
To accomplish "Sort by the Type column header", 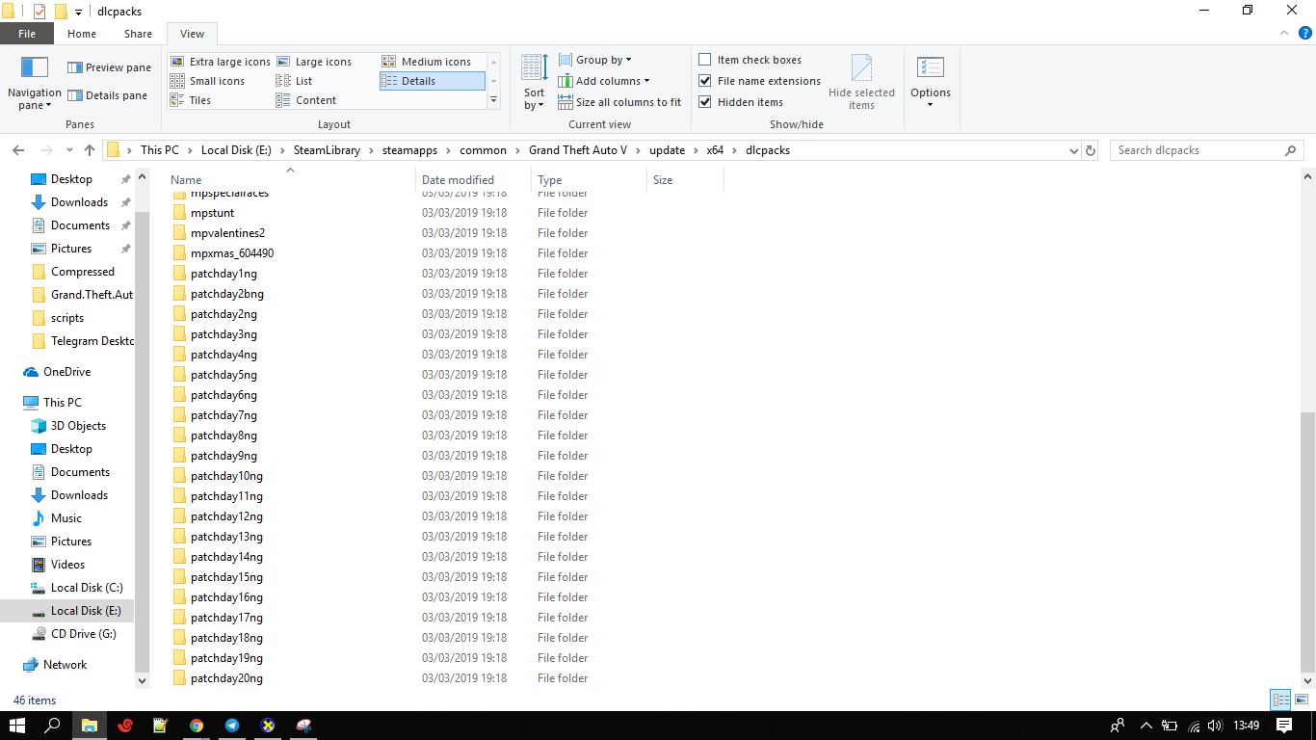I will [x=590, y=180].
